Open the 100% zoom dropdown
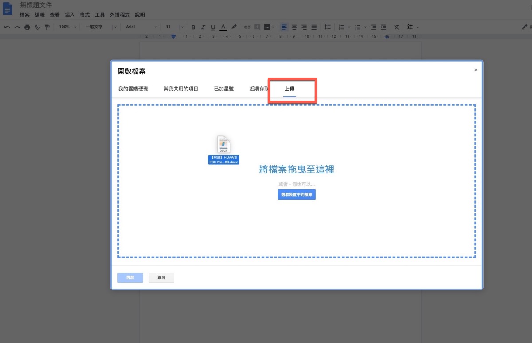The height and width of the screenshot is (343, 532). 68,27
